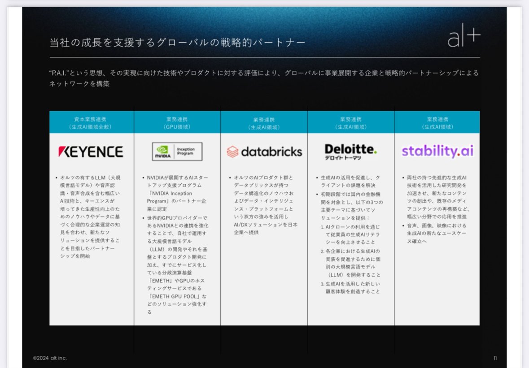Image resolution: width=529 pixels, height=368 pixels.
Task: Click the KEYENCE company logo
Action: (91, 152)
